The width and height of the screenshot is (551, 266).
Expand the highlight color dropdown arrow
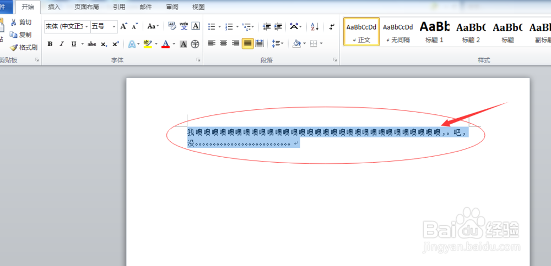pos(156,44)
